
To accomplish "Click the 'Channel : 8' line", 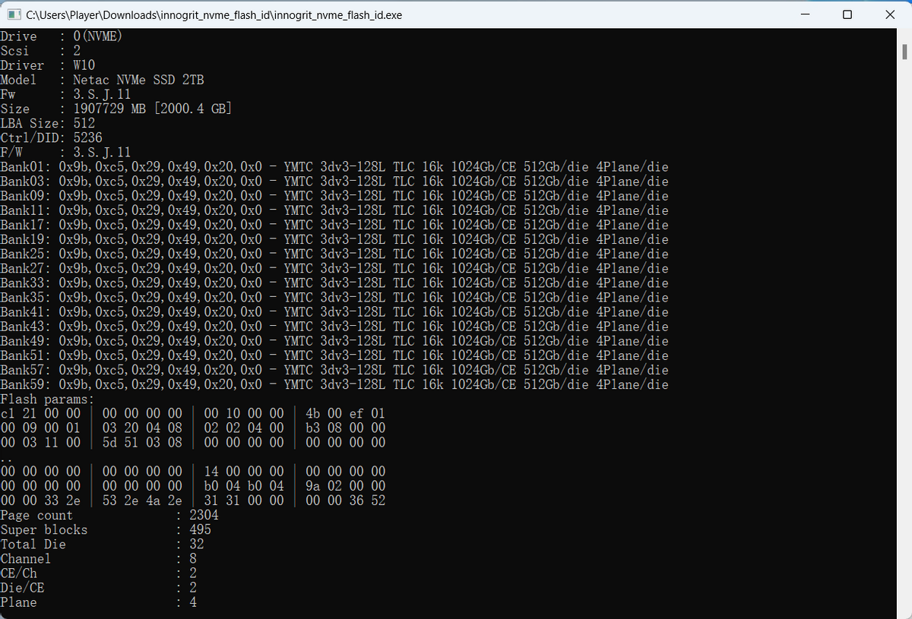I will pyautogui.click(x=99, y=558).
